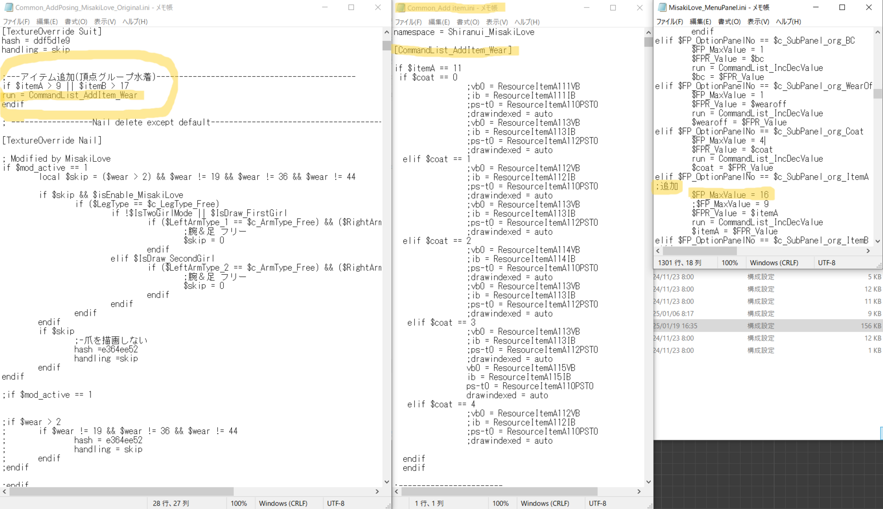Viewport: 883px width, 509px height.
Task: Select the file row sized 1 KB
Action: click(x=767, y=350)
